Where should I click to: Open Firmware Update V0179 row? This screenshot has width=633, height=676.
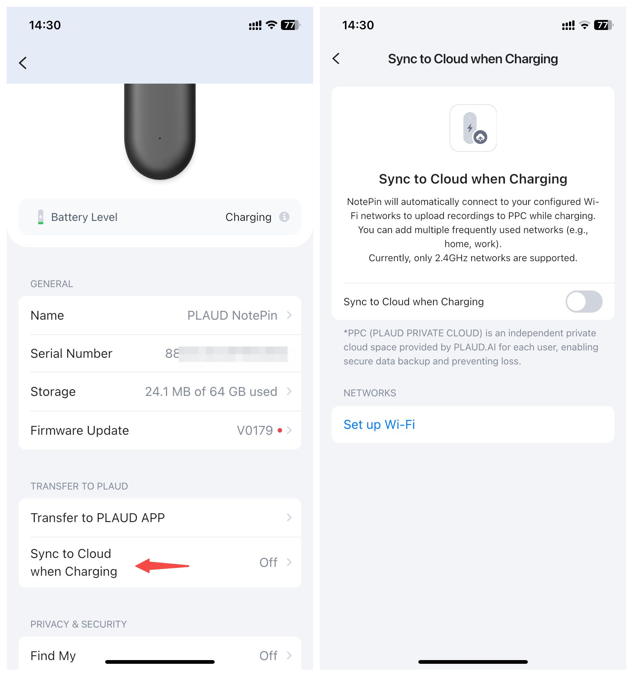(160, 430)
